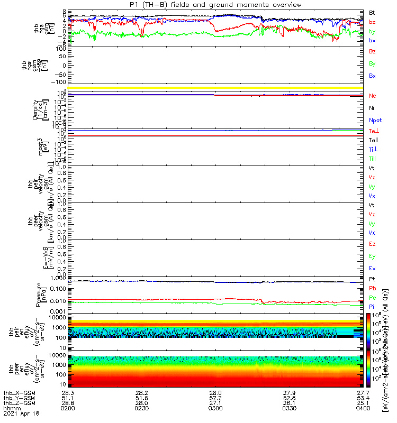The image size is (397, 423).
Task: Click the lower color bar beside the peer eflux panel
Action: point(368,369)
